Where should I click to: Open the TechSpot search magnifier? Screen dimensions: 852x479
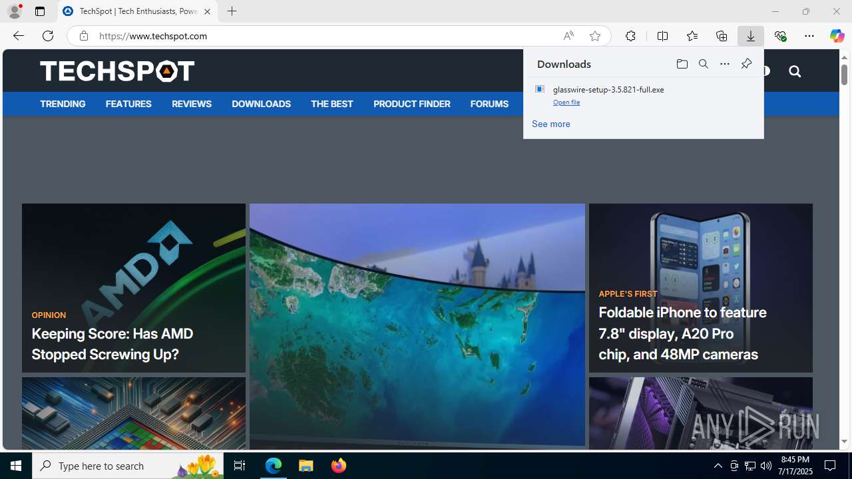coord(795,71)
